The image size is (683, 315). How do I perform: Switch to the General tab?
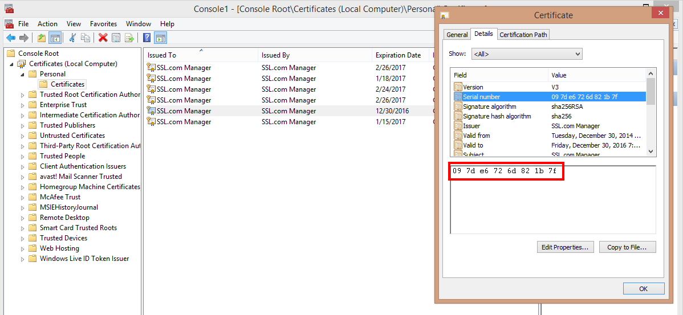click(457, 35)
